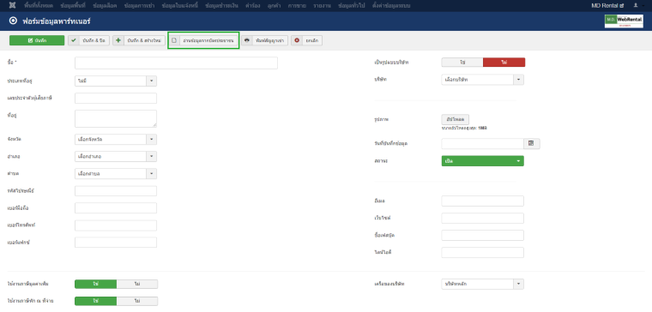Open the province (จังหวัด) dropdown
Screen dimensions: 652x312
pyautogui.click(x=116, y=139)
